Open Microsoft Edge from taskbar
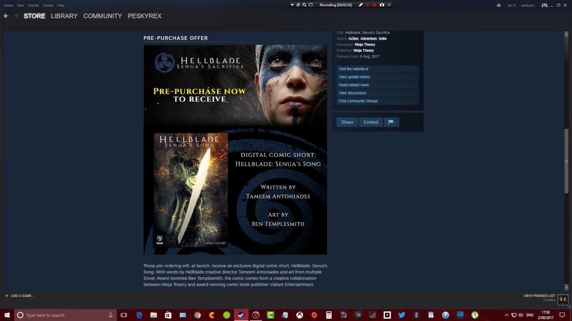The image size is (572, 321). tap(139, 315)
